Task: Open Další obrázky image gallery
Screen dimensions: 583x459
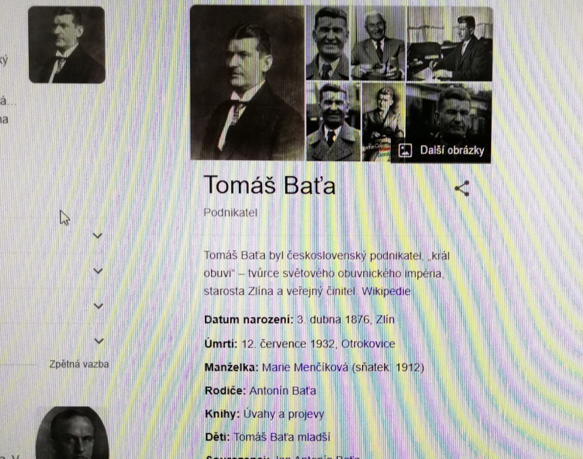Action: 441,150
